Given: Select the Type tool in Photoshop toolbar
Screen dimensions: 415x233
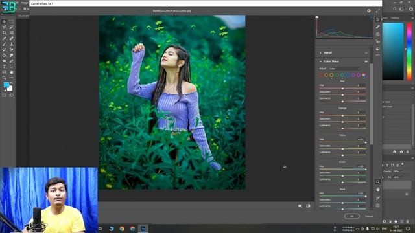Looking at the screenshot, I should [5, 67].
